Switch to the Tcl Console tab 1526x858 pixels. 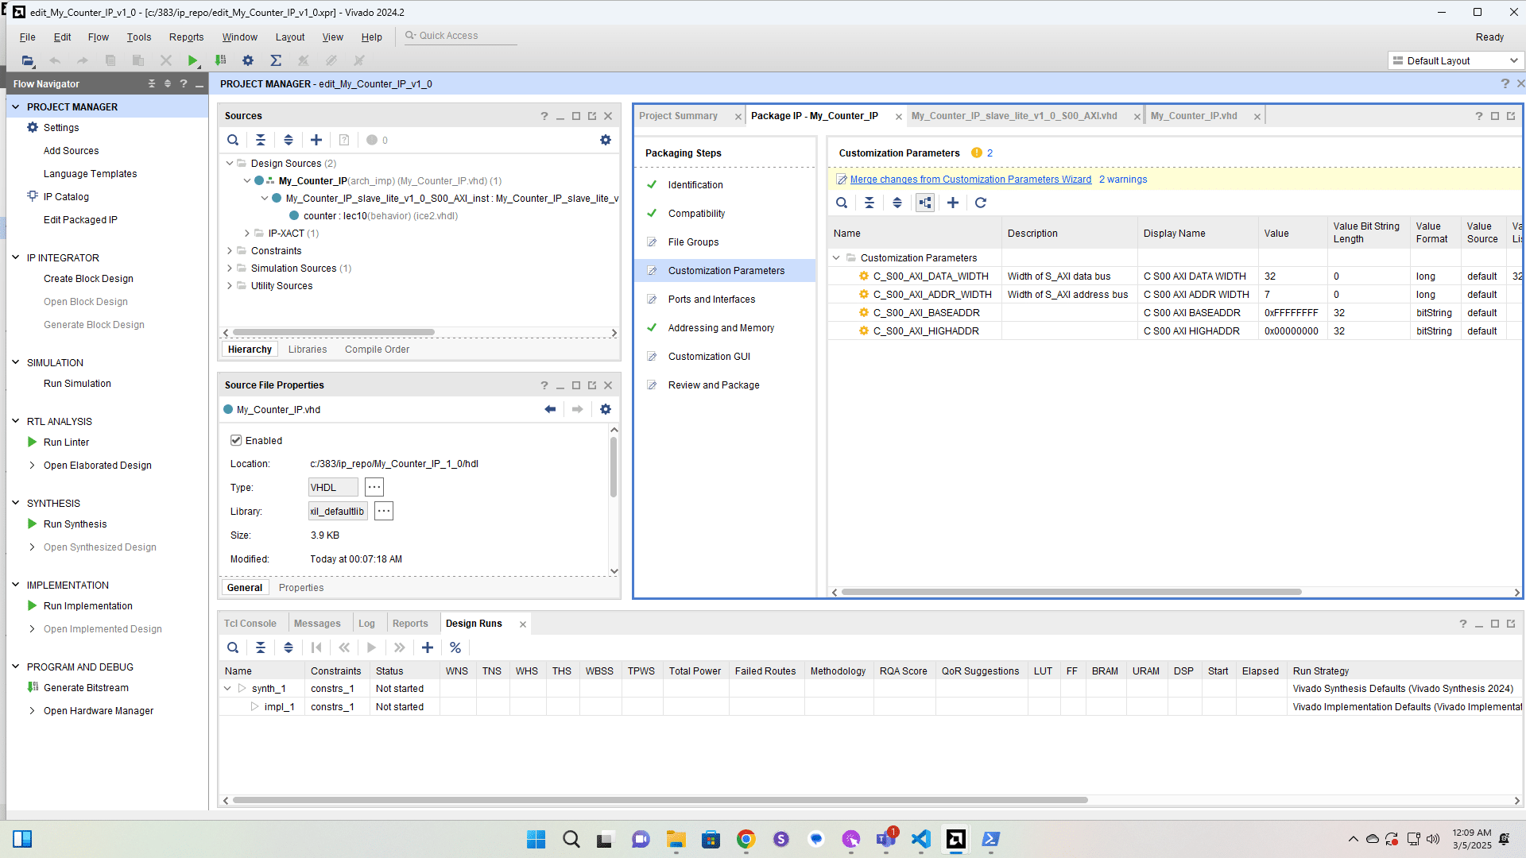[x=250, y=624]
